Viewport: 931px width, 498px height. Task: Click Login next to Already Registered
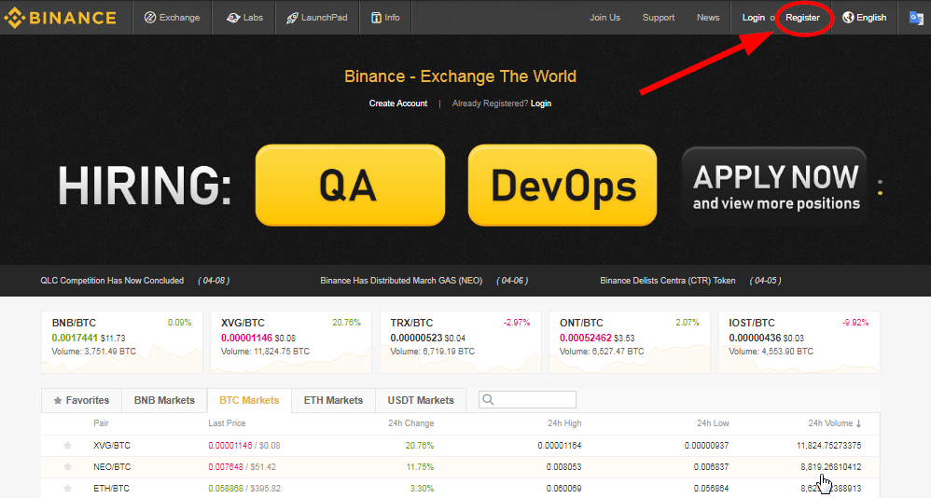(540, 104)
